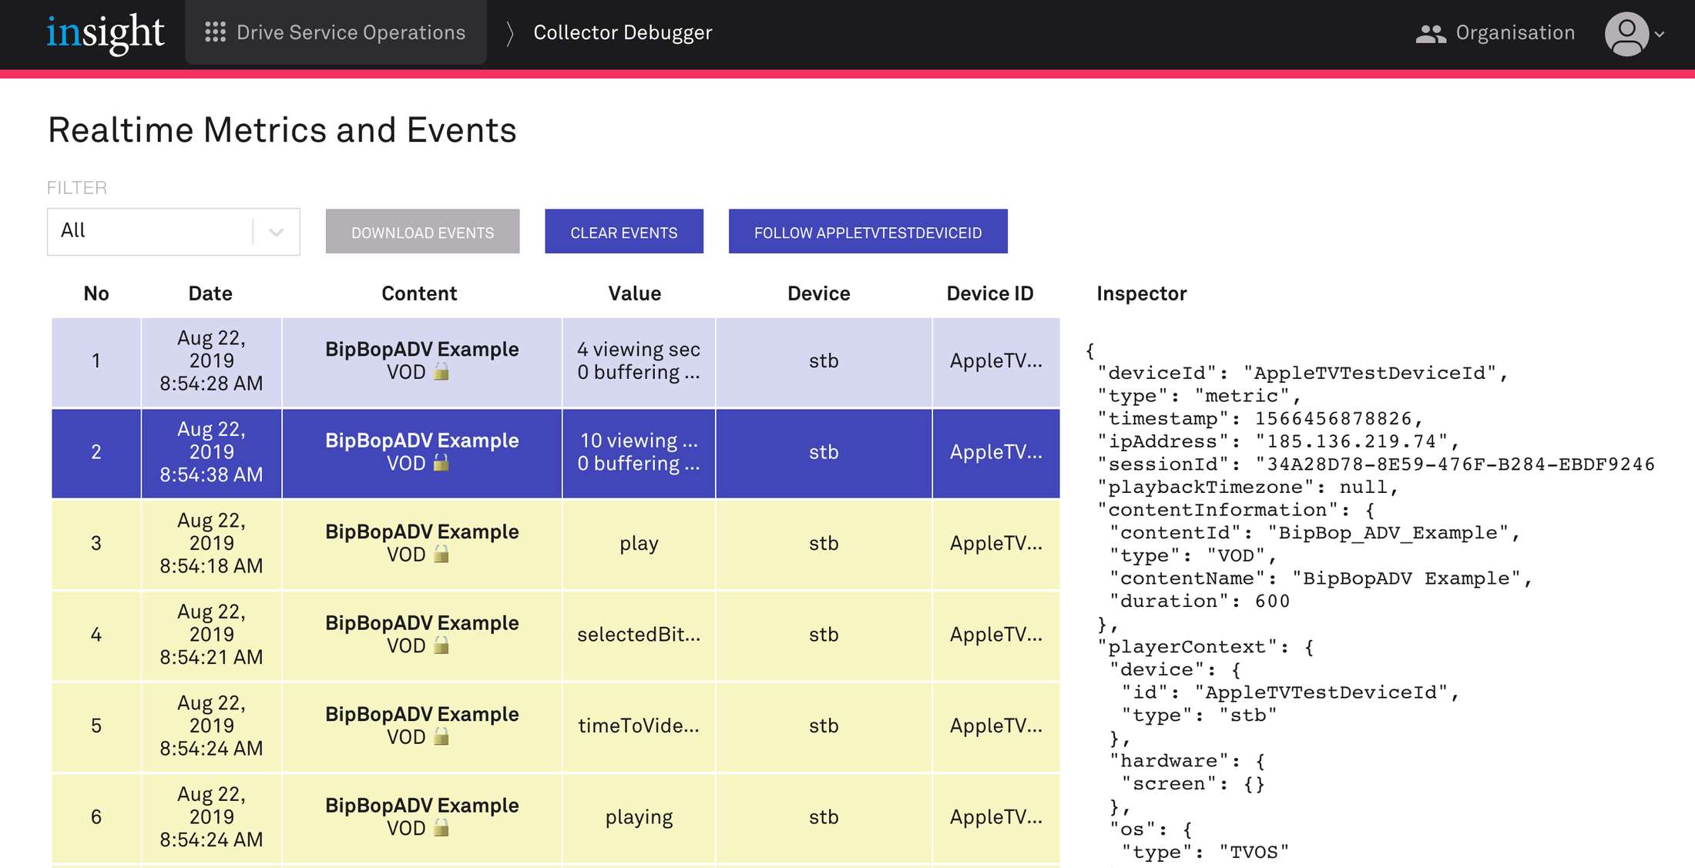1695x868 pixels.
Task: Select Collector Debugger breadcrumb
Action: [623, 32]
